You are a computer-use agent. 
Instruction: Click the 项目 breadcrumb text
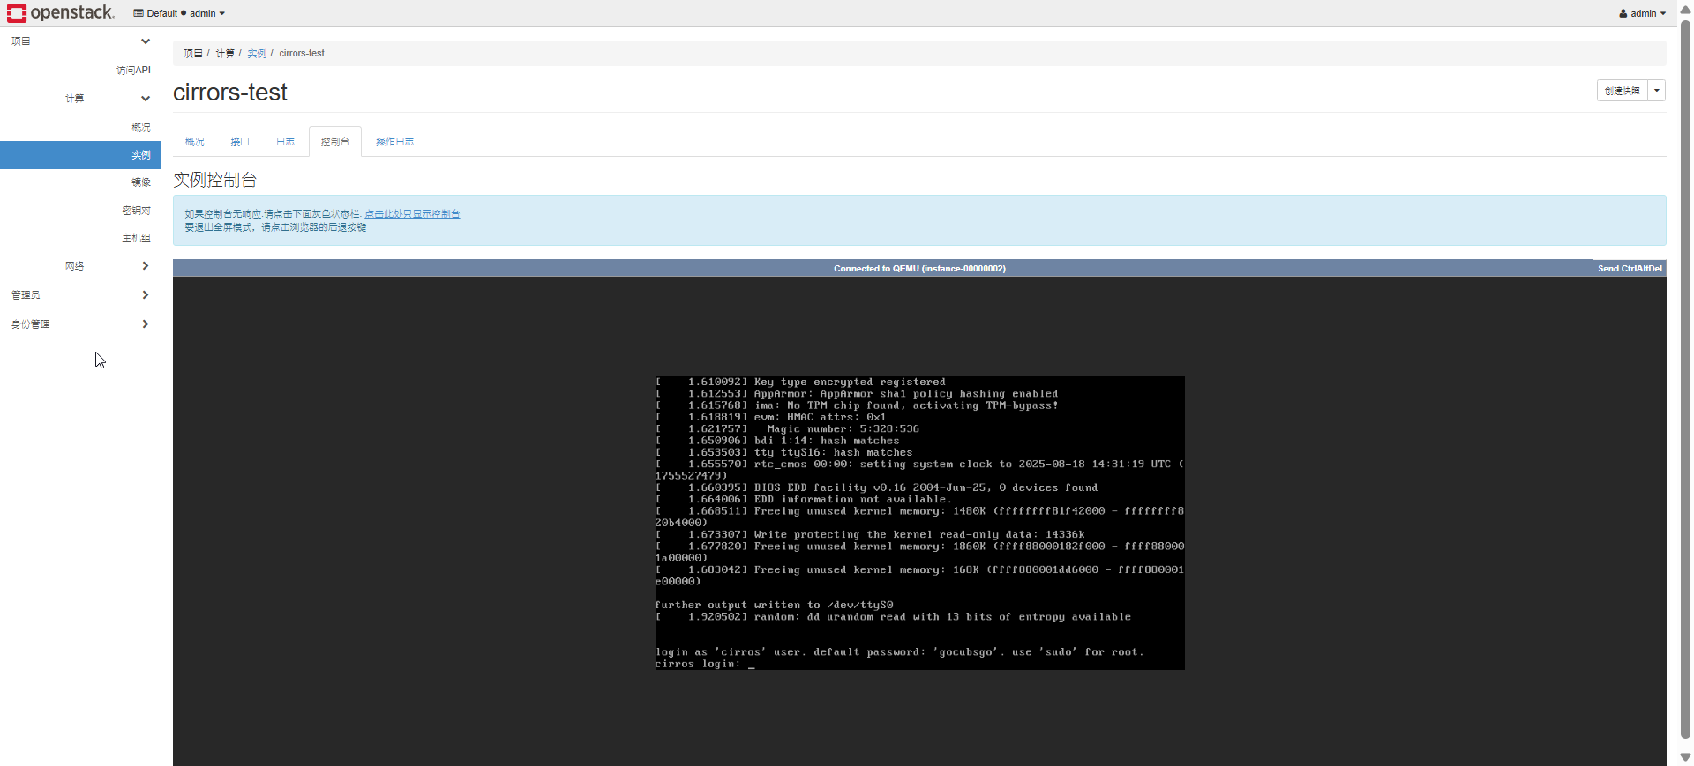tap(193, 54)
